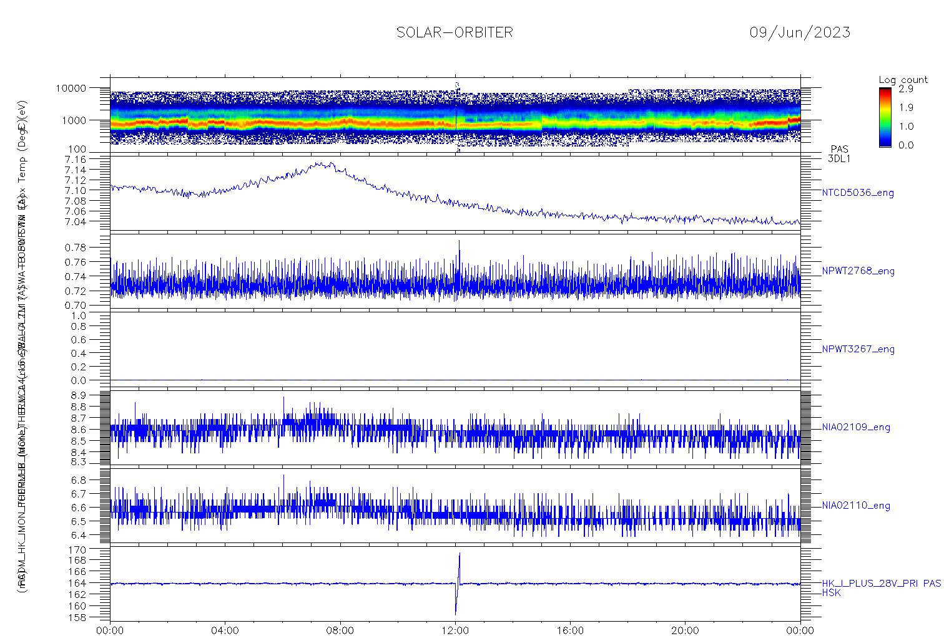Click the NIA02110_eng series label

[856, 506]
